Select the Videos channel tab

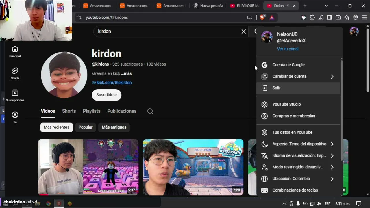tap(48, 111)
